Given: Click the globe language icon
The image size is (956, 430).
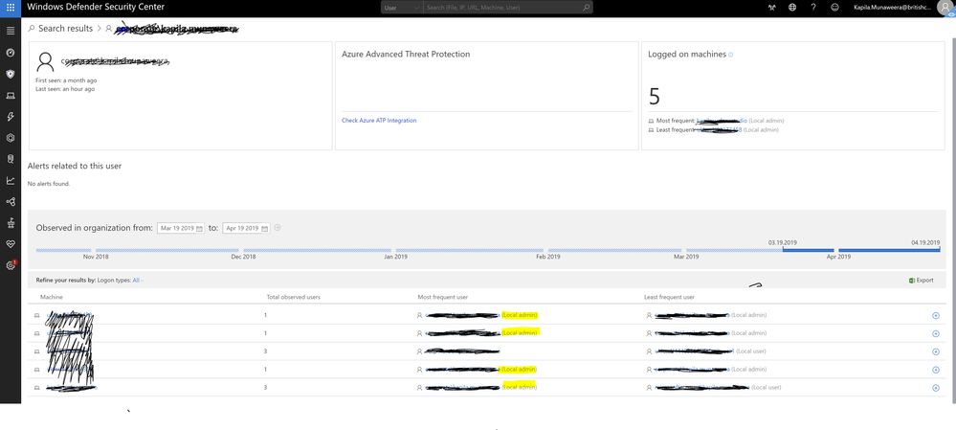Looking at the screenshot, I should (792, 8).
